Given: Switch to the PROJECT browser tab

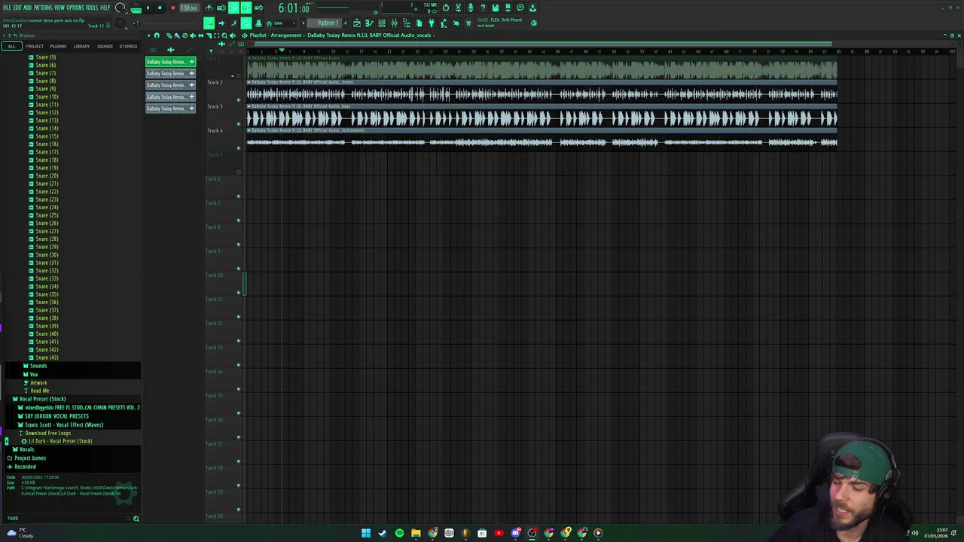Looking at the screenshot, I should coord(35,46).
